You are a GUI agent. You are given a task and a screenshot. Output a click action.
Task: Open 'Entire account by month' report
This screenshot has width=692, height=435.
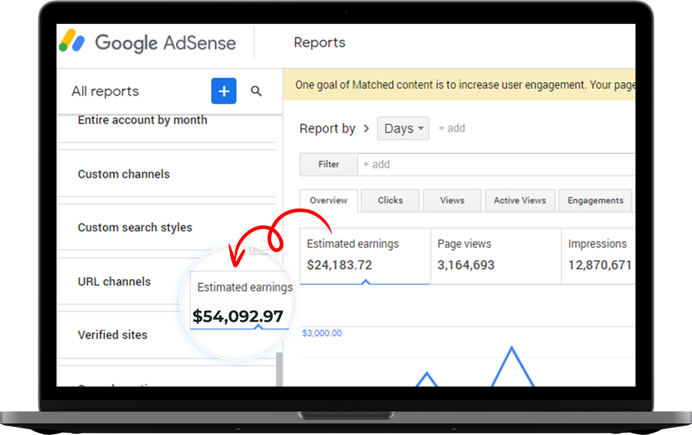pyautogui.click(x=143, y=120)
